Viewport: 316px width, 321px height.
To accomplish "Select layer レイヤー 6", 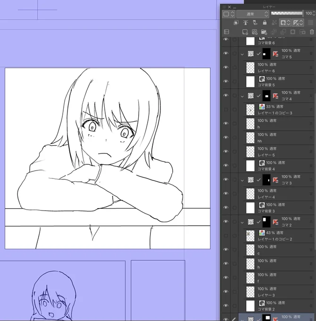I will [279, 68].
